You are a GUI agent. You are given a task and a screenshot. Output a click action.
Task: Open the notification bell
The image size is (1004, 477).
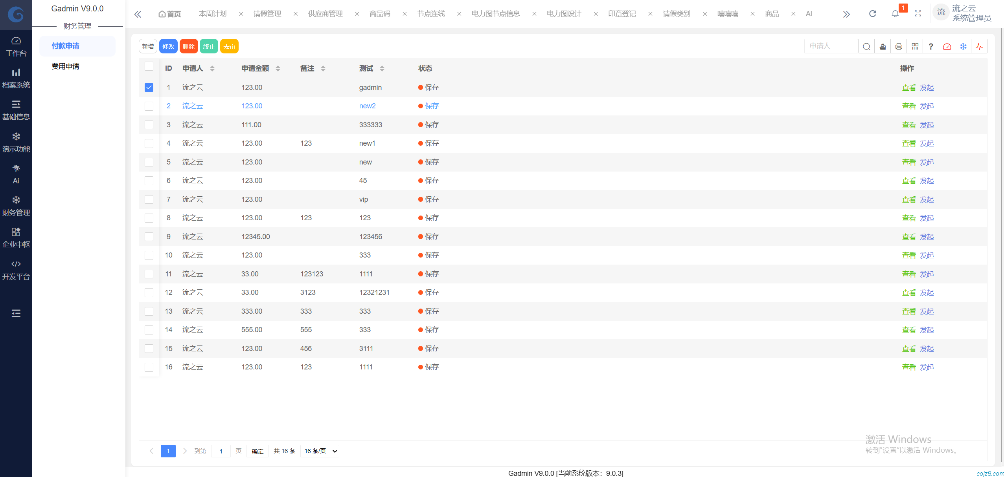point(895,14)
